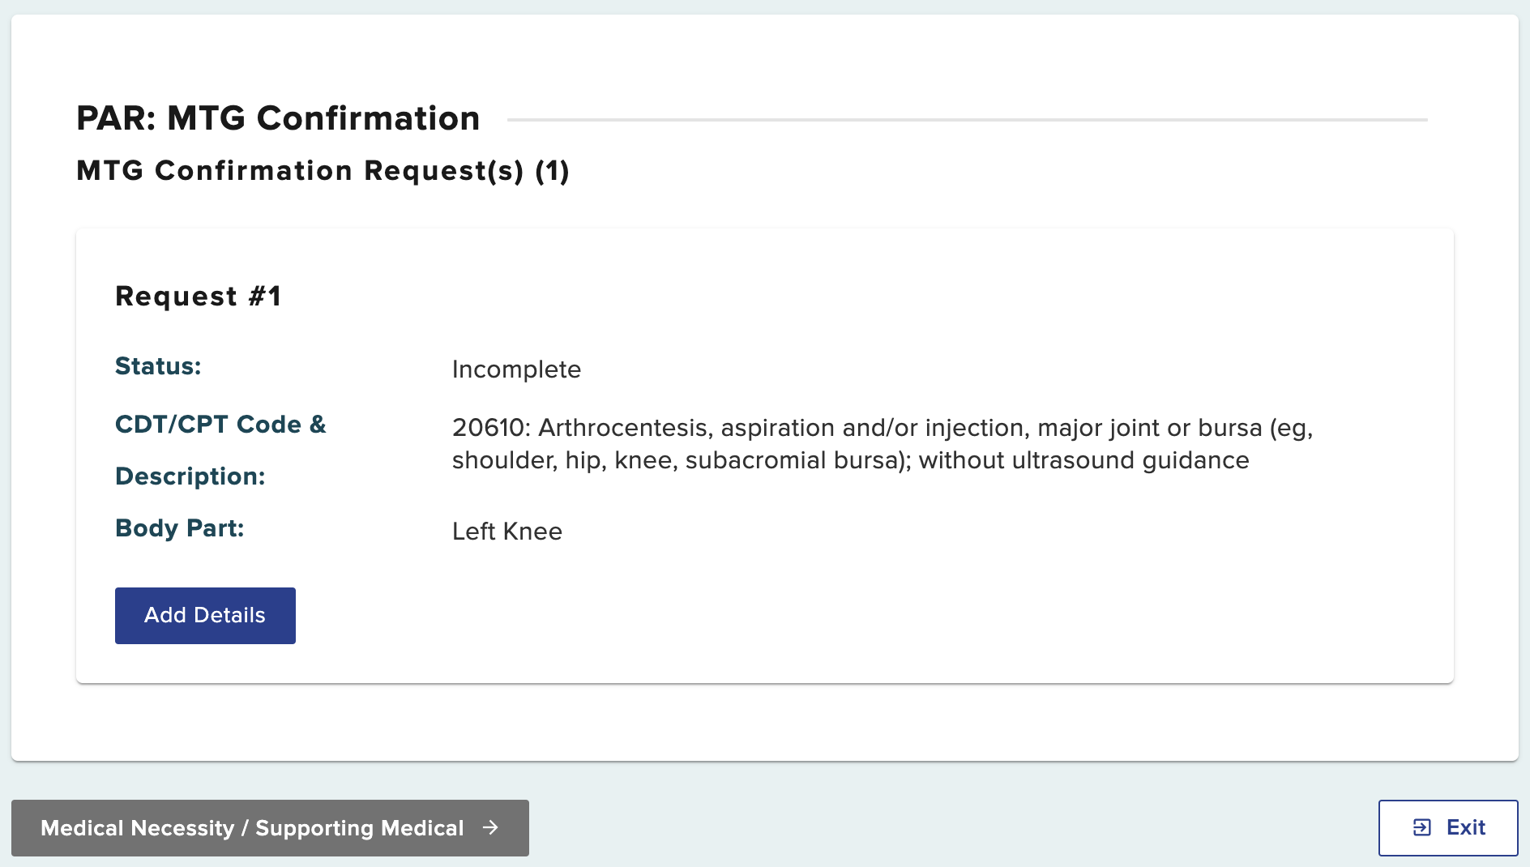Click the 20610 Arthrocentesis code text line
Image resolution: width=1530 pixels, height=867 pixels.
[882, 428]
